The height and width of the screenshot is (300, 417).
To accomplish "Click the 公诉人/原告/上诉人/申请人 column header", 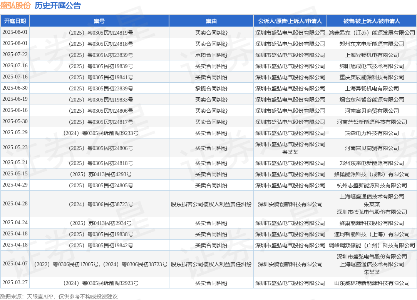I will click(x=290, y=21).
